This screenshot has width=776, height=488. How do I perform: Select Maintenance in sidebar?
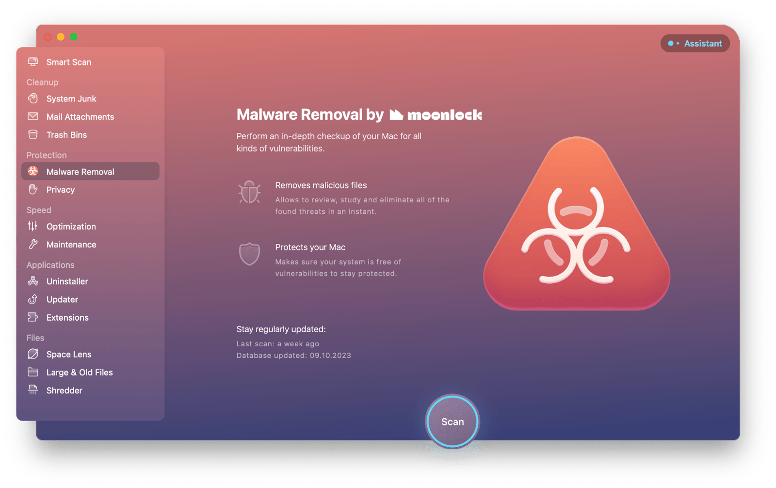point(90,244)
